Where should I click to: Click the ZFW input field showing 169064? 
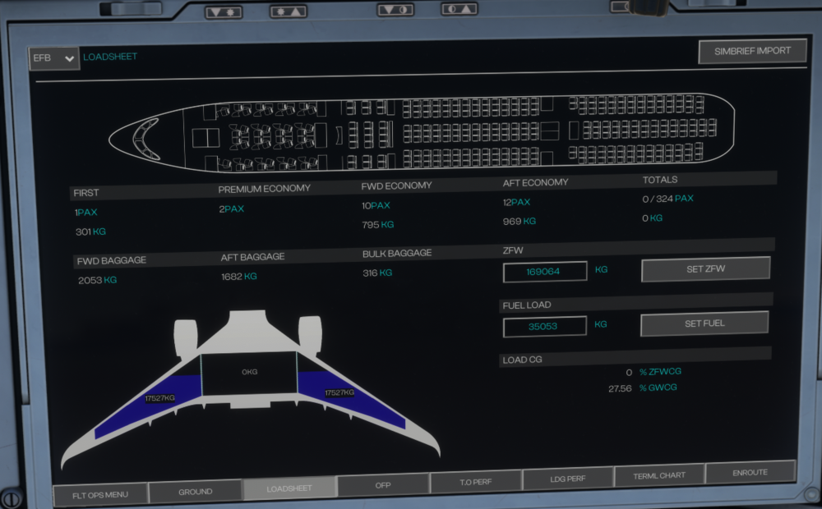click(x=545, y=272)
